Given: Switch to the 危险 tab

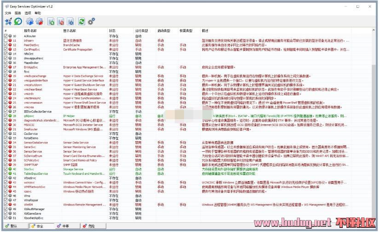Looking at the screenshot, I should [x=93, y=226].
